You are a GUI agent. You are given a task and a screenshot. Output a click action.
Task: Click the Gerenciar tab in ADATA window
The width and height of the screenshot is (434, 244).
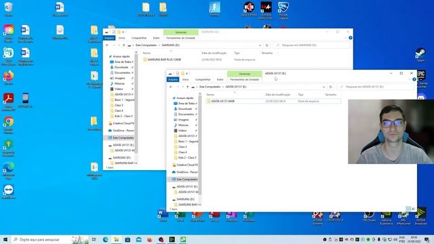click(x=244, y=74)
